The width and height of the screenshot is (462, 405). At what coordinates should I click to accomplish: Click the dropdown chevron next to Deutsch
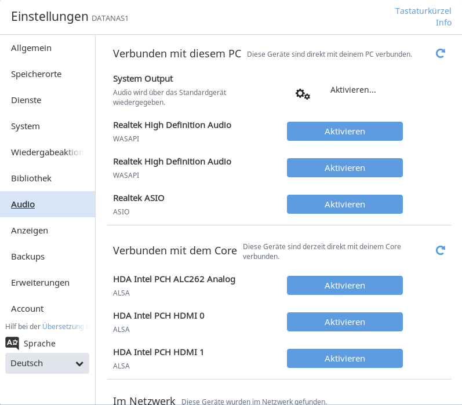click(x=79, y=364)
